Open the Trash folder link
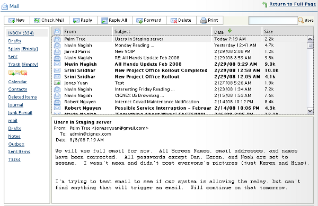Viewport: 318px width, 206px height. pyautogui.click(x=14, y=65)
